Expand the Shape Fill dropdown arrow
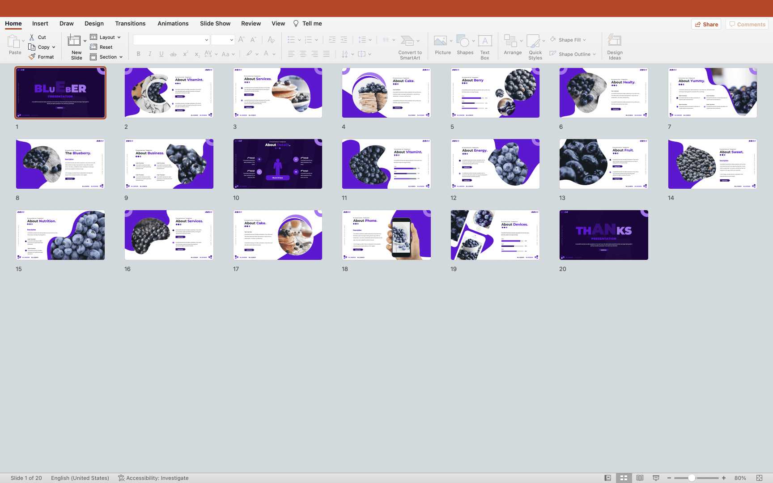 tap(584, 40)
